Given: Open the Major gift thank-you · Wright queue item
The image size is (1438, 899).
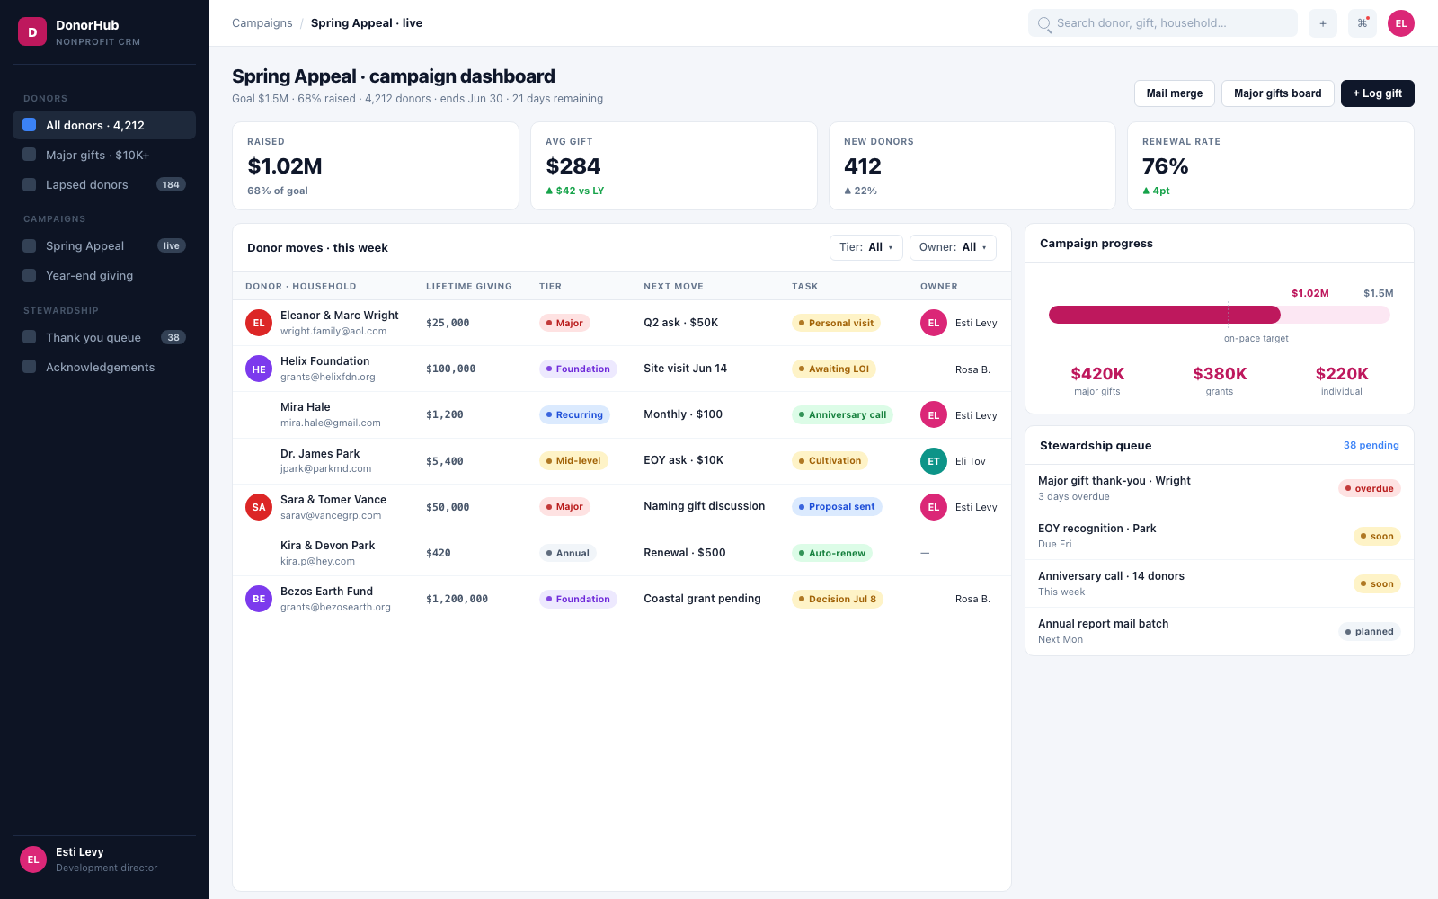Looking at the screenshot, I should [1220, 488].
